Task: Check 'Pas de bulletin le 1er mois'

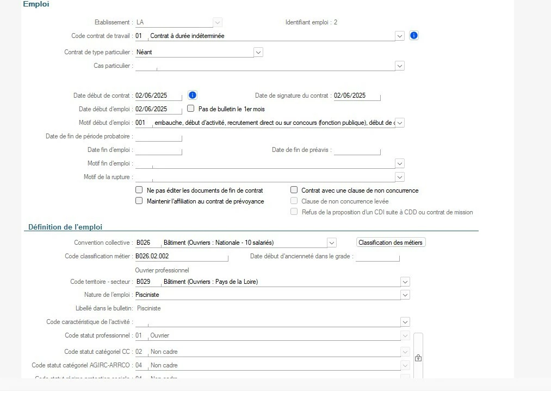Action: [x=191, y=109]
